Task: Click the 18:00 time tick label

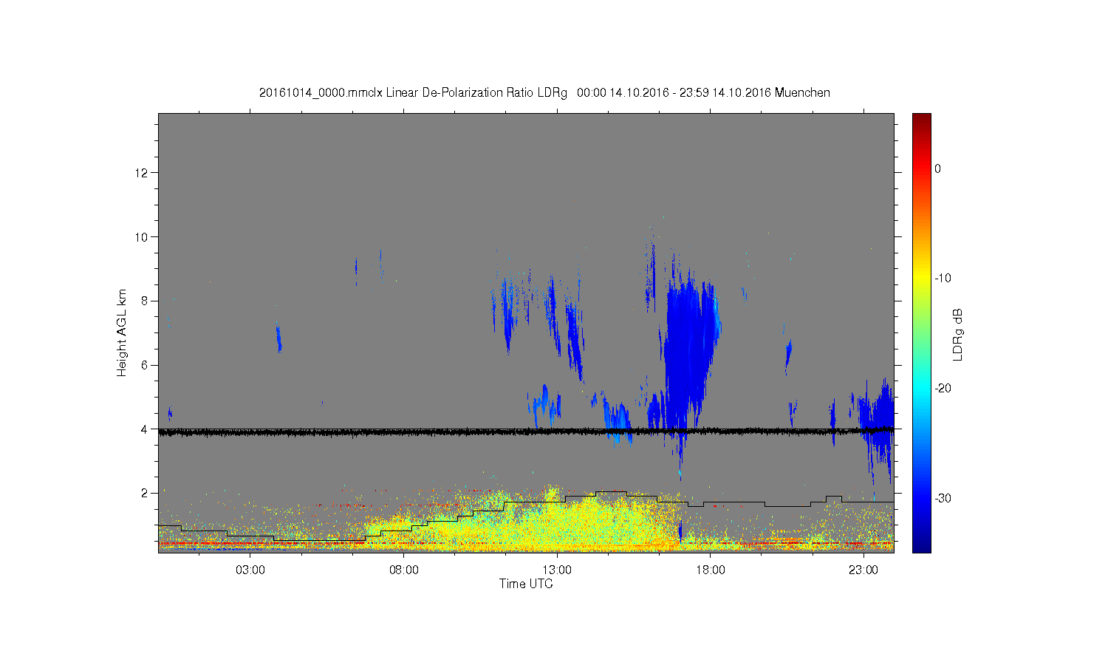Action: point(711,570)
